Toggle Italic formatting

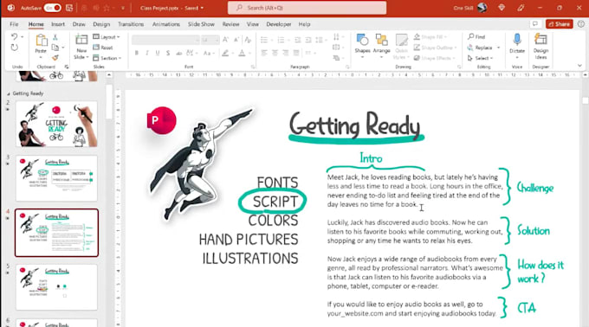point(147,53)
